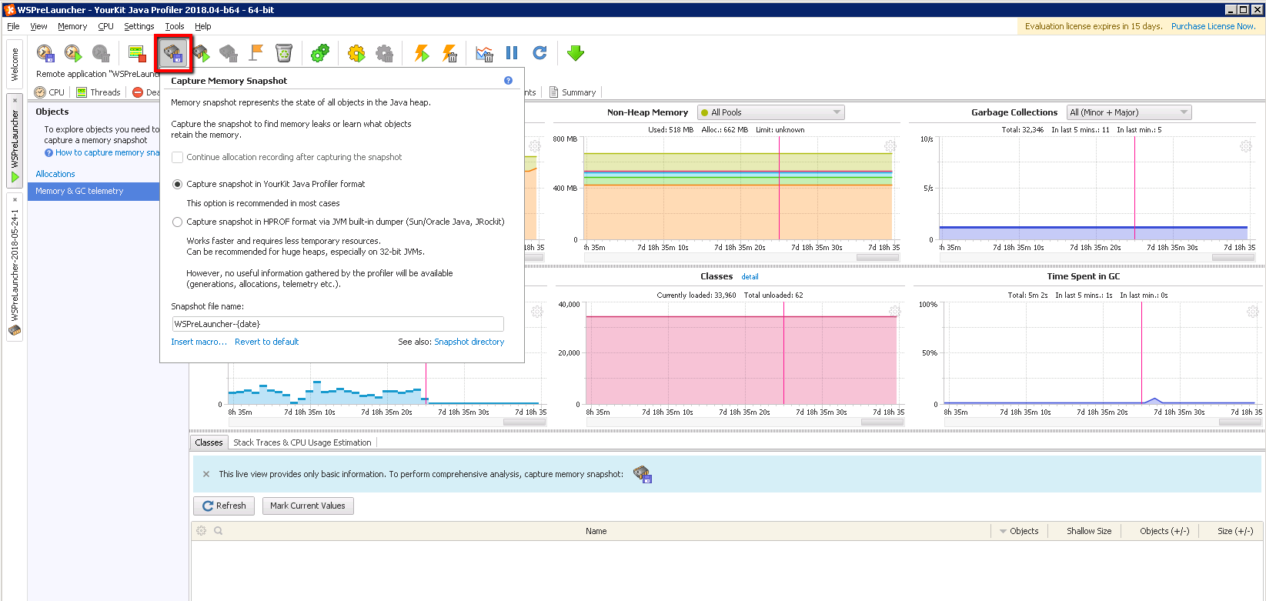
Task: Click the Force Garbage Collection trash icon
Action: [284, 53]
